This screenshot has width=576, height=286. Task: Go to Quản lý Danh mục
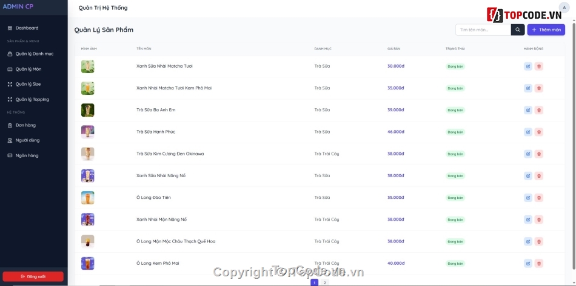[x=34, y=54]
